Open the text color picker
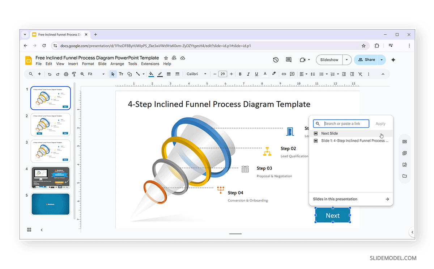 tap(265, 74)
